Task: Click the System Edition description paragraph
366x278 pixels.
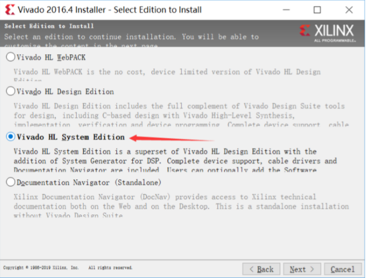Action: coord(175,161)
